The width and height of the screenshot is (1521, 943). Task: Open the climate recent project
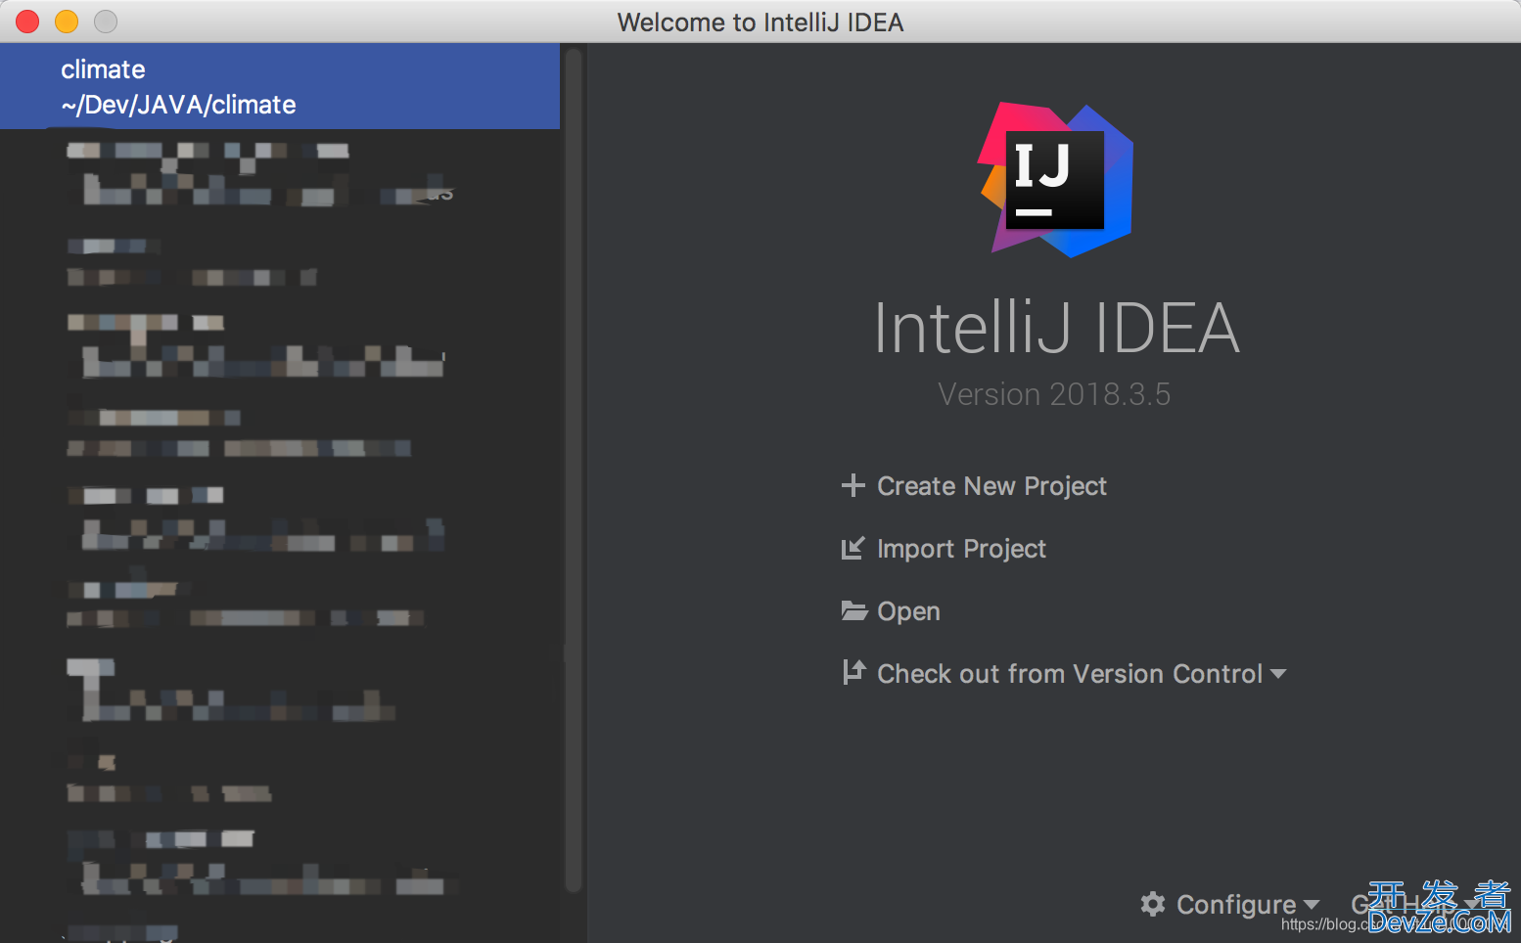point(103,69)
